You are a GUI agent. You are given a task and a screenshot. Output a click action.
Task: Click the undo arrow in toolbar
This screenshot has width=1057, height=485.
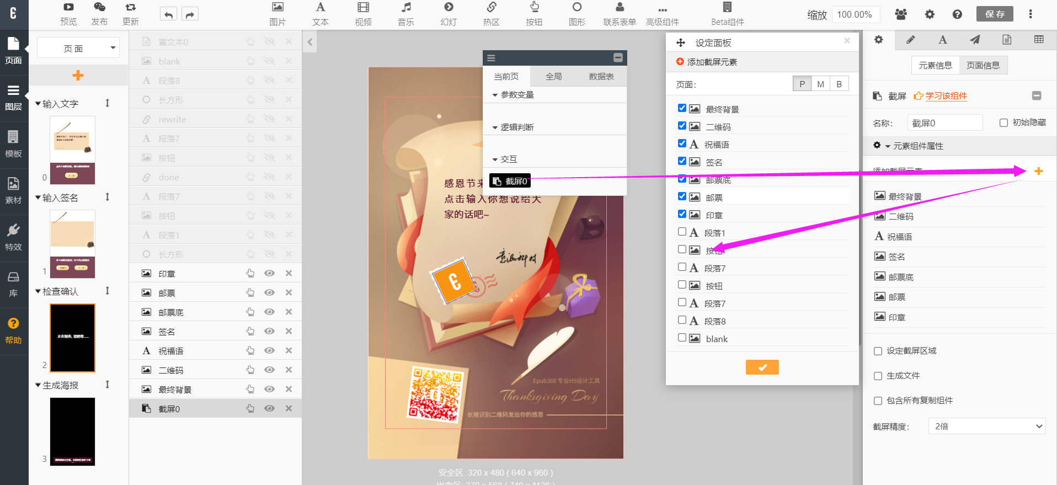coord(169,14)
